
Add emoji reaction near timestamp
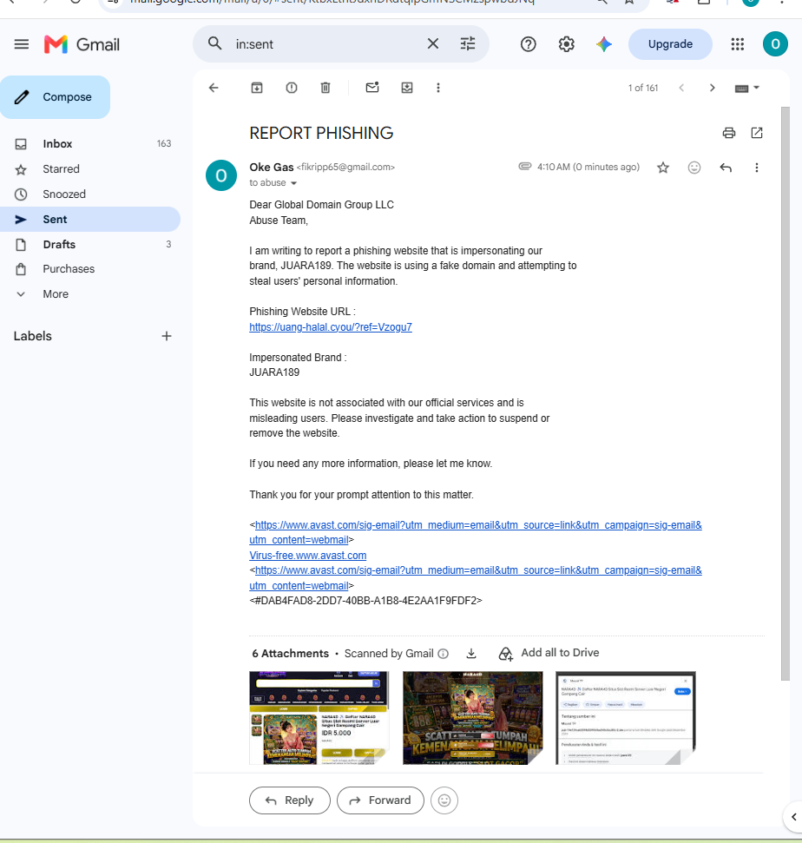pos(694,168)
